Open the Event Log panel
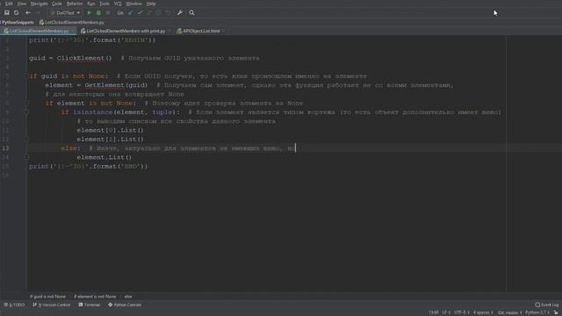The width and height of the screenshot is (562, 316). click(547, 305)
